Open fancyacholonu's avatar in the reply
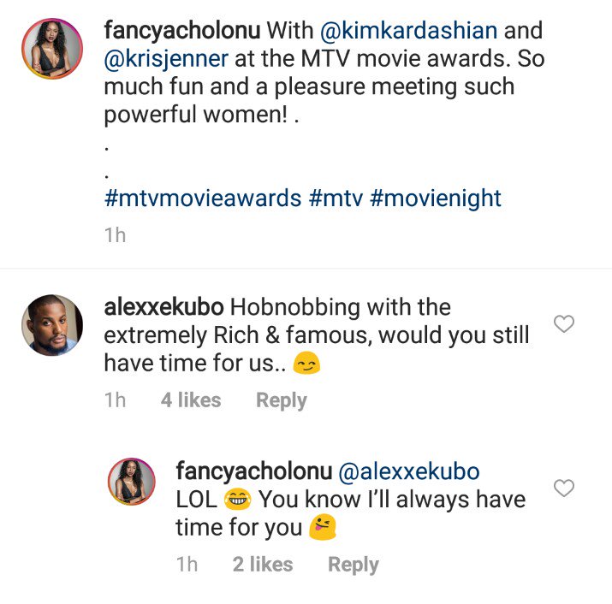 coord(130,481)
